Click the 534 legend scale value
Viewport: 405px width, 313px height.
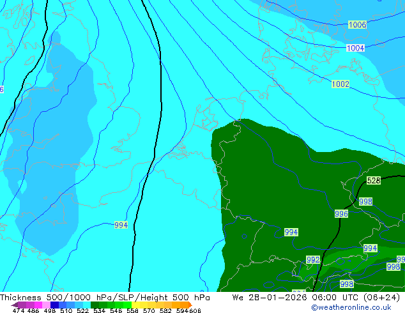pos(99,310)
